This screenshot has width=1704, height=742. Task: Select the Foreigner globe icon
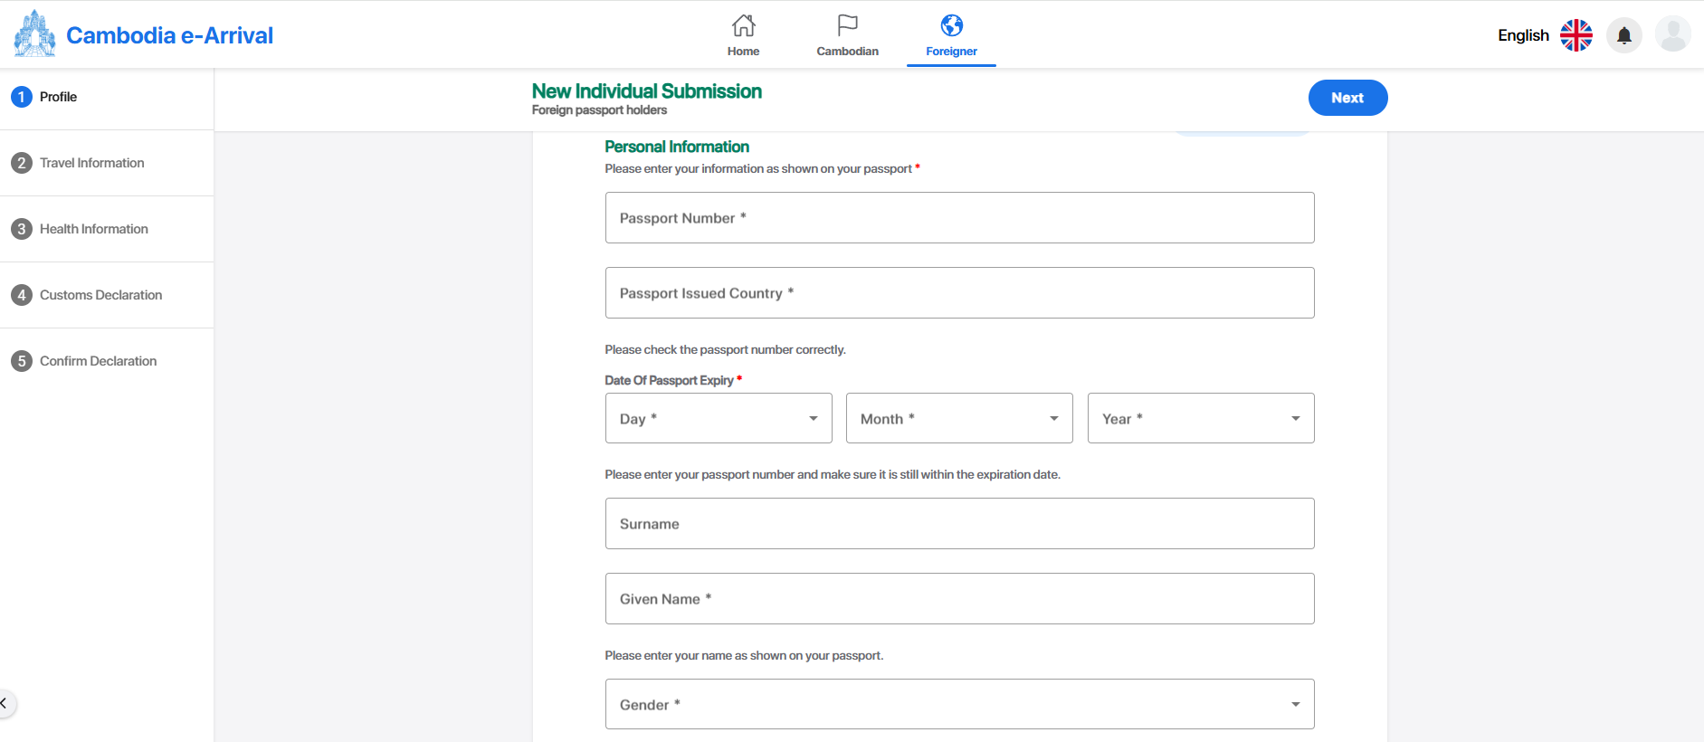[x=952, y=25]
